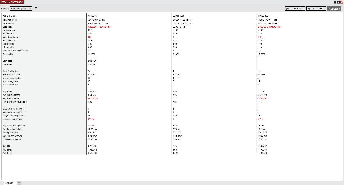344x185 pixels.
Task: Click Long trades Avg. MFE value 17.5
Action: (x=175, y=149)
